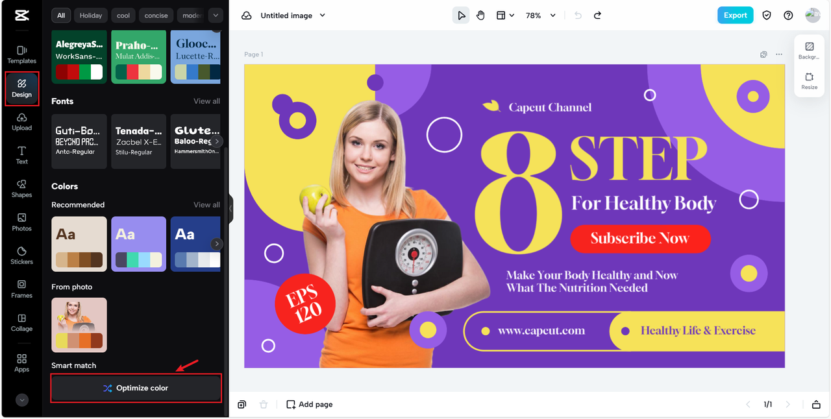Screen dimensions: 831x419
Task: Select the EPS 120 red badge
Action: pyautogui.click(x=305, y=303)
